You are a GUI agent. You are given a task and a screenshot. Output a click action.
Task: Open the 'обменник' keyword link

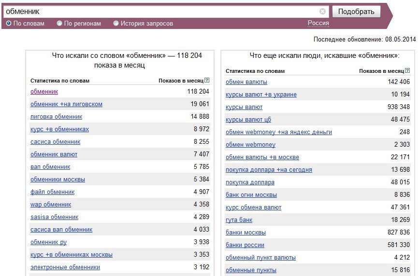[44, 92]
